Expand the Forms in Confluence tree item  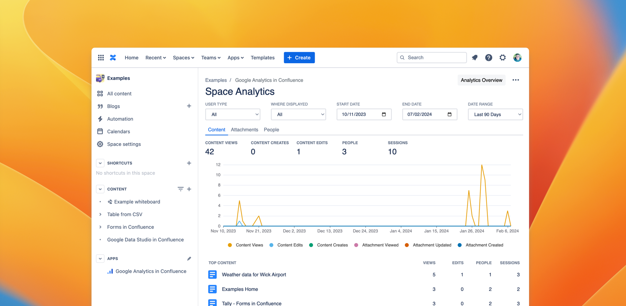[100, 227]
